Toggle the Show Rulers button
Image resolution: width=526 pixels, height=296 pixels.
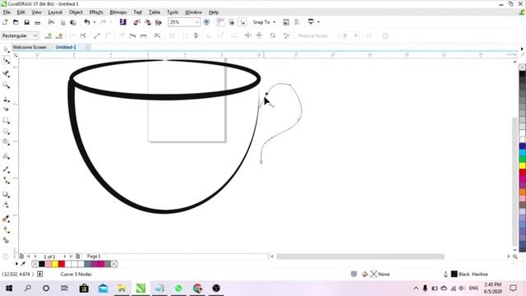220,22
